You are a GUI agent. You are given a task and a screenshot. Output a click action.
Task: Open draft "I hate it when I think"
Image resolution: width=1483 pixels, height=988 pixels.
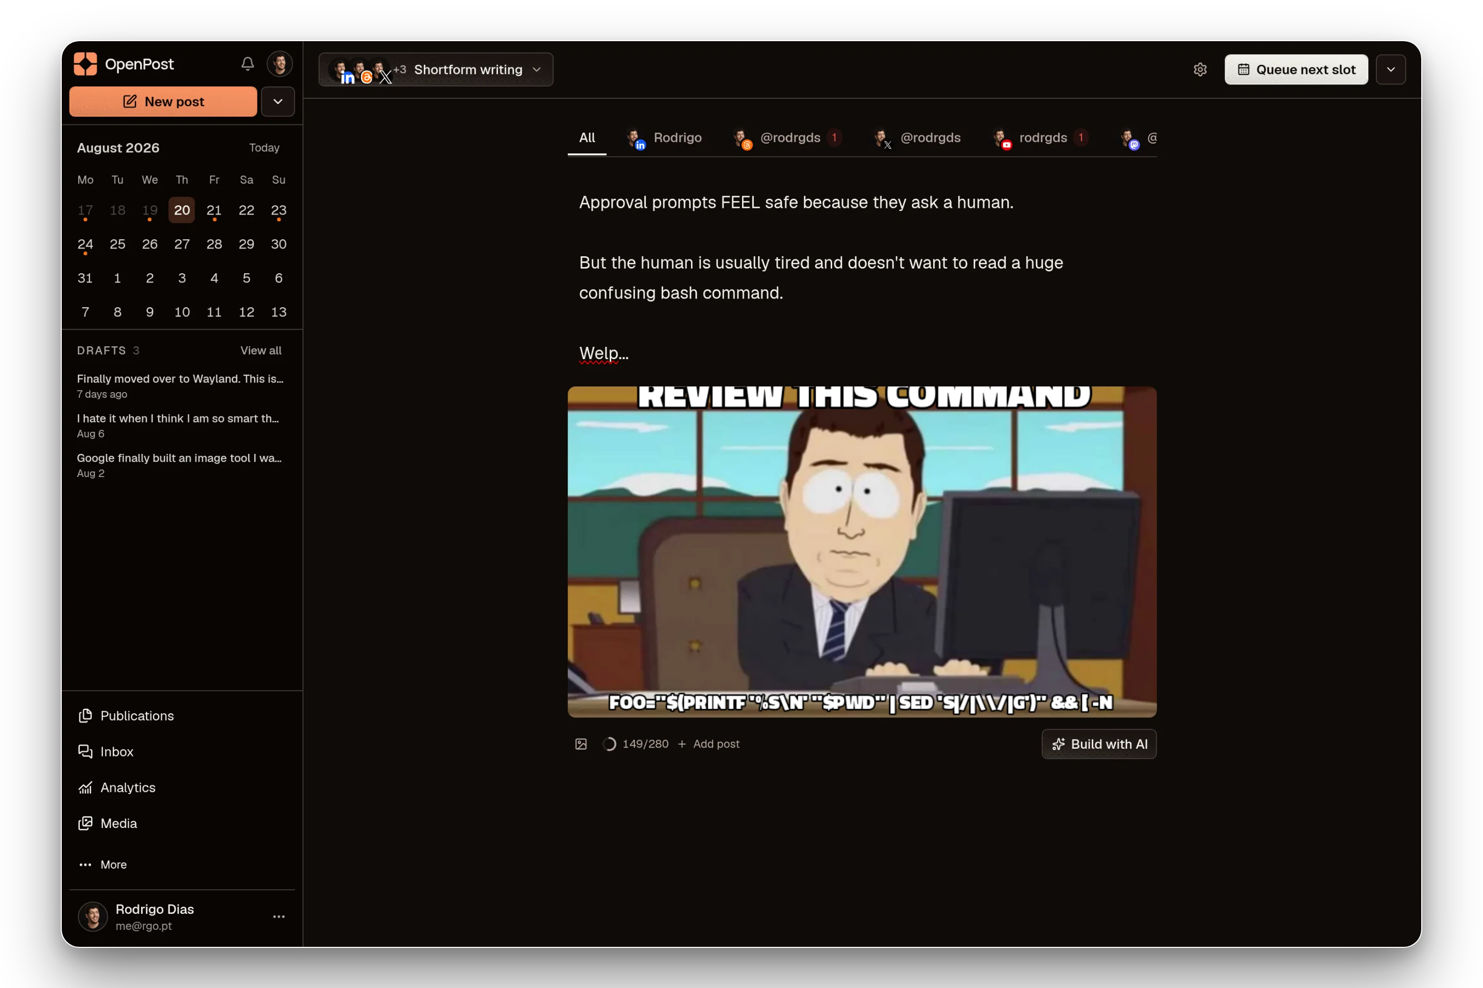tap(180, 426)
